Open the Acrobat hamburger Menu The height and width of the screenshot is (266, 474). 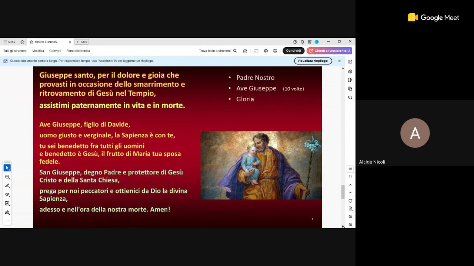pos(9,42)
